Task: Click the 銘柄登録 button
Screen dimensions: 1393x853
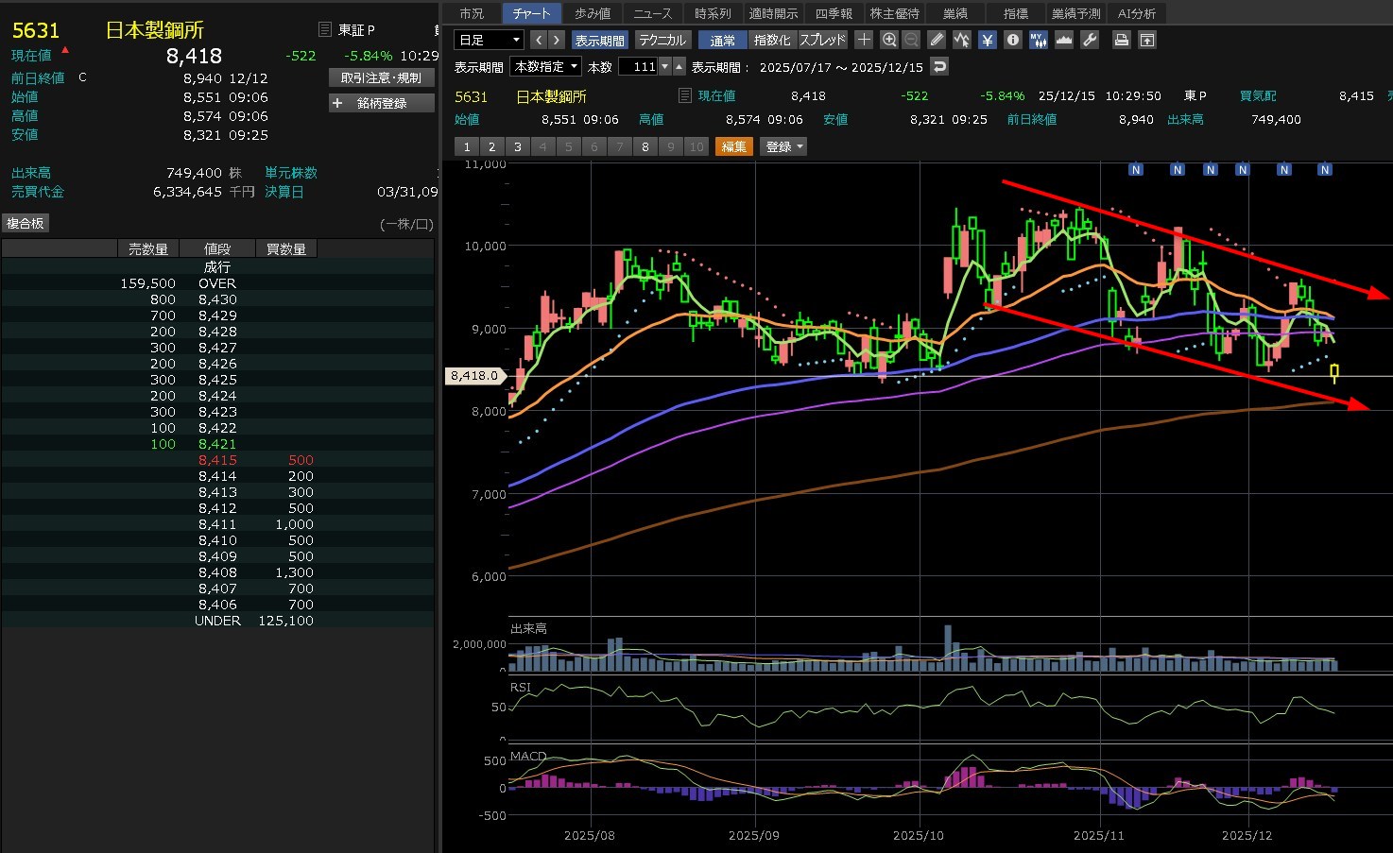Action: tap(382, 103)
